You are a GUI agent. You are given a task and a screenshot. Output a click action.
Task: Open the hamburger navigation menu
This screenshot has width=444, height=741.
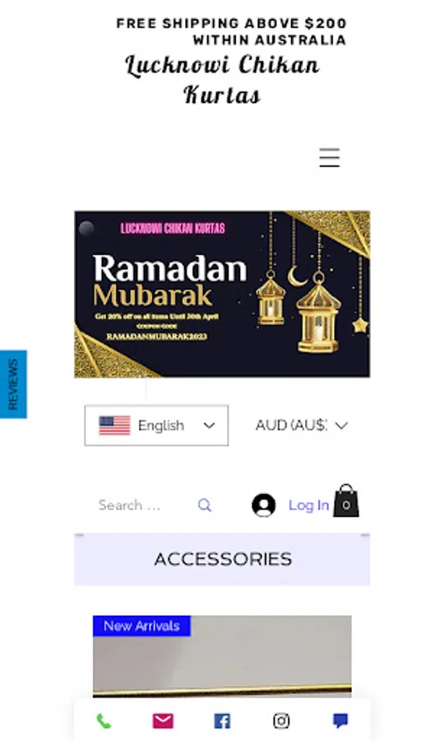pos(330,158)
